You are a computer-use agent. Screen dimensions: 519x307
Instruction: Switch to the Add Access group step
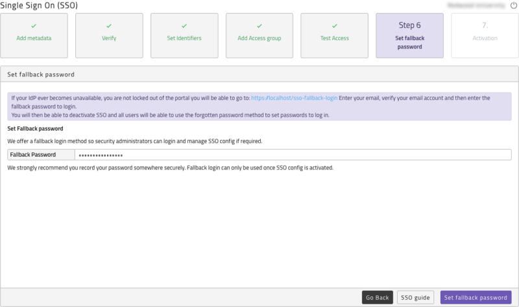pyautogui.click(x=259, y=38)
